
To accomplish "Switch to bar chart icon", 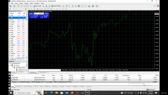I will pos(64,6).
